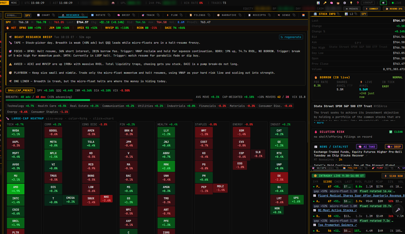Click the crown icon in top toolbar
Viewport: 405px width, 234px height.
(x=338, y=3)
